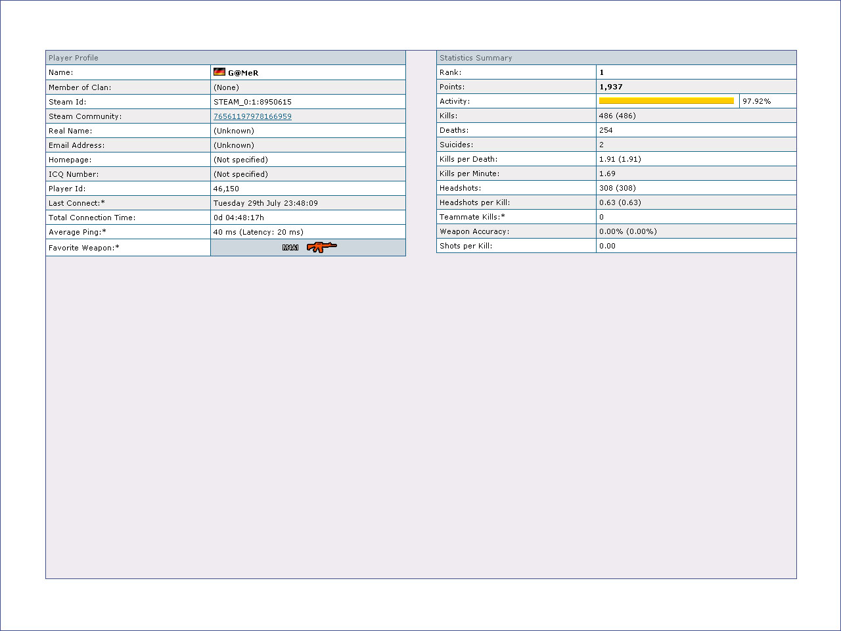841x631 pixels.
Task: Click the Kills value 486 (486)
Action: click(617, 116)
